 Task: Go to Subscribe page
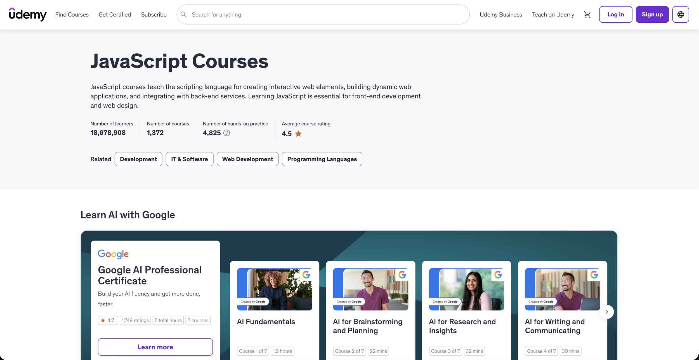point(154,15)
